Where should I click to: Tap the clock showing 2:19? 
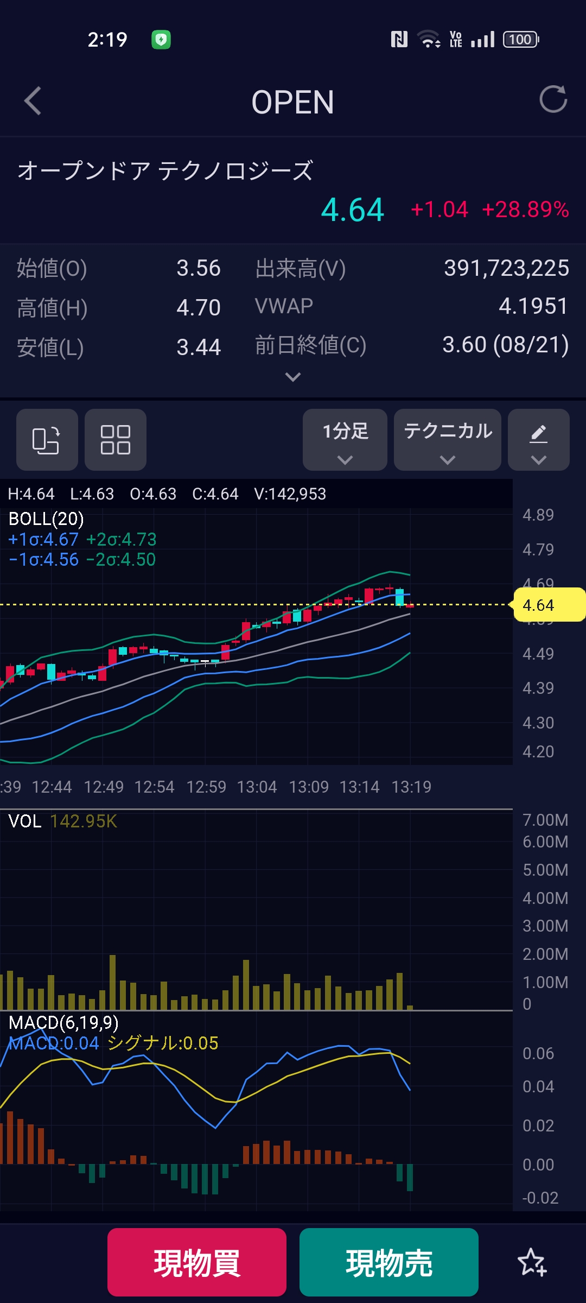[x=107, y=40]
